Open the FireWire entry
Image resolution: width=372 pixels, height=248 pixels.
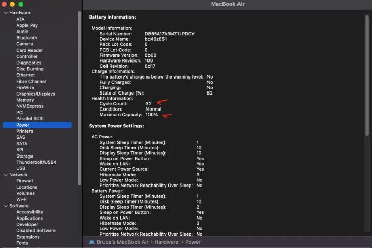tap(25, 88)
